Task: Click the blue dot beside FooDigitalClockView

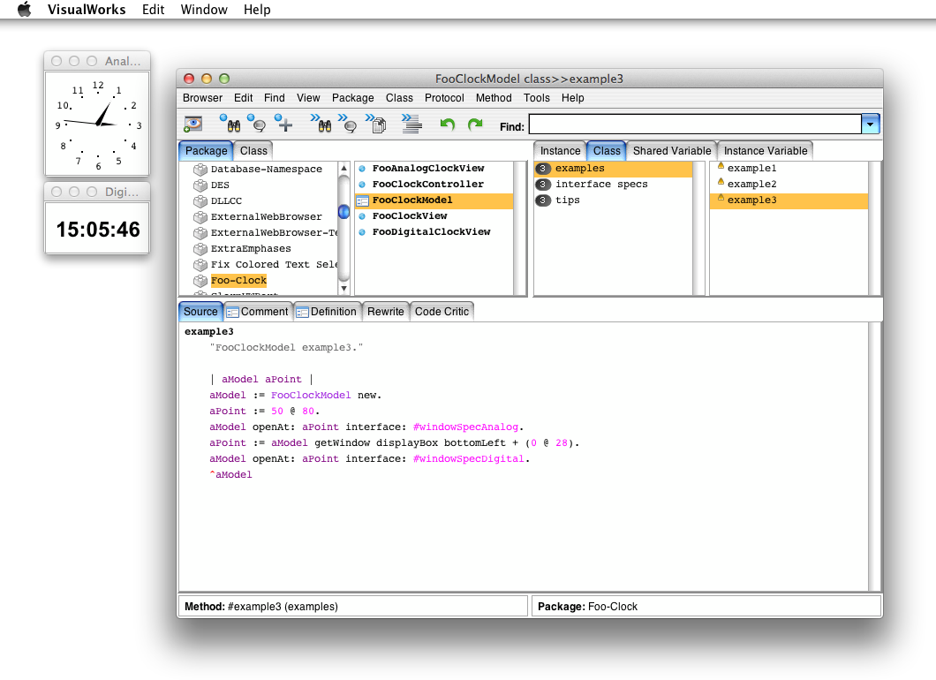Action: coord(362,232)
